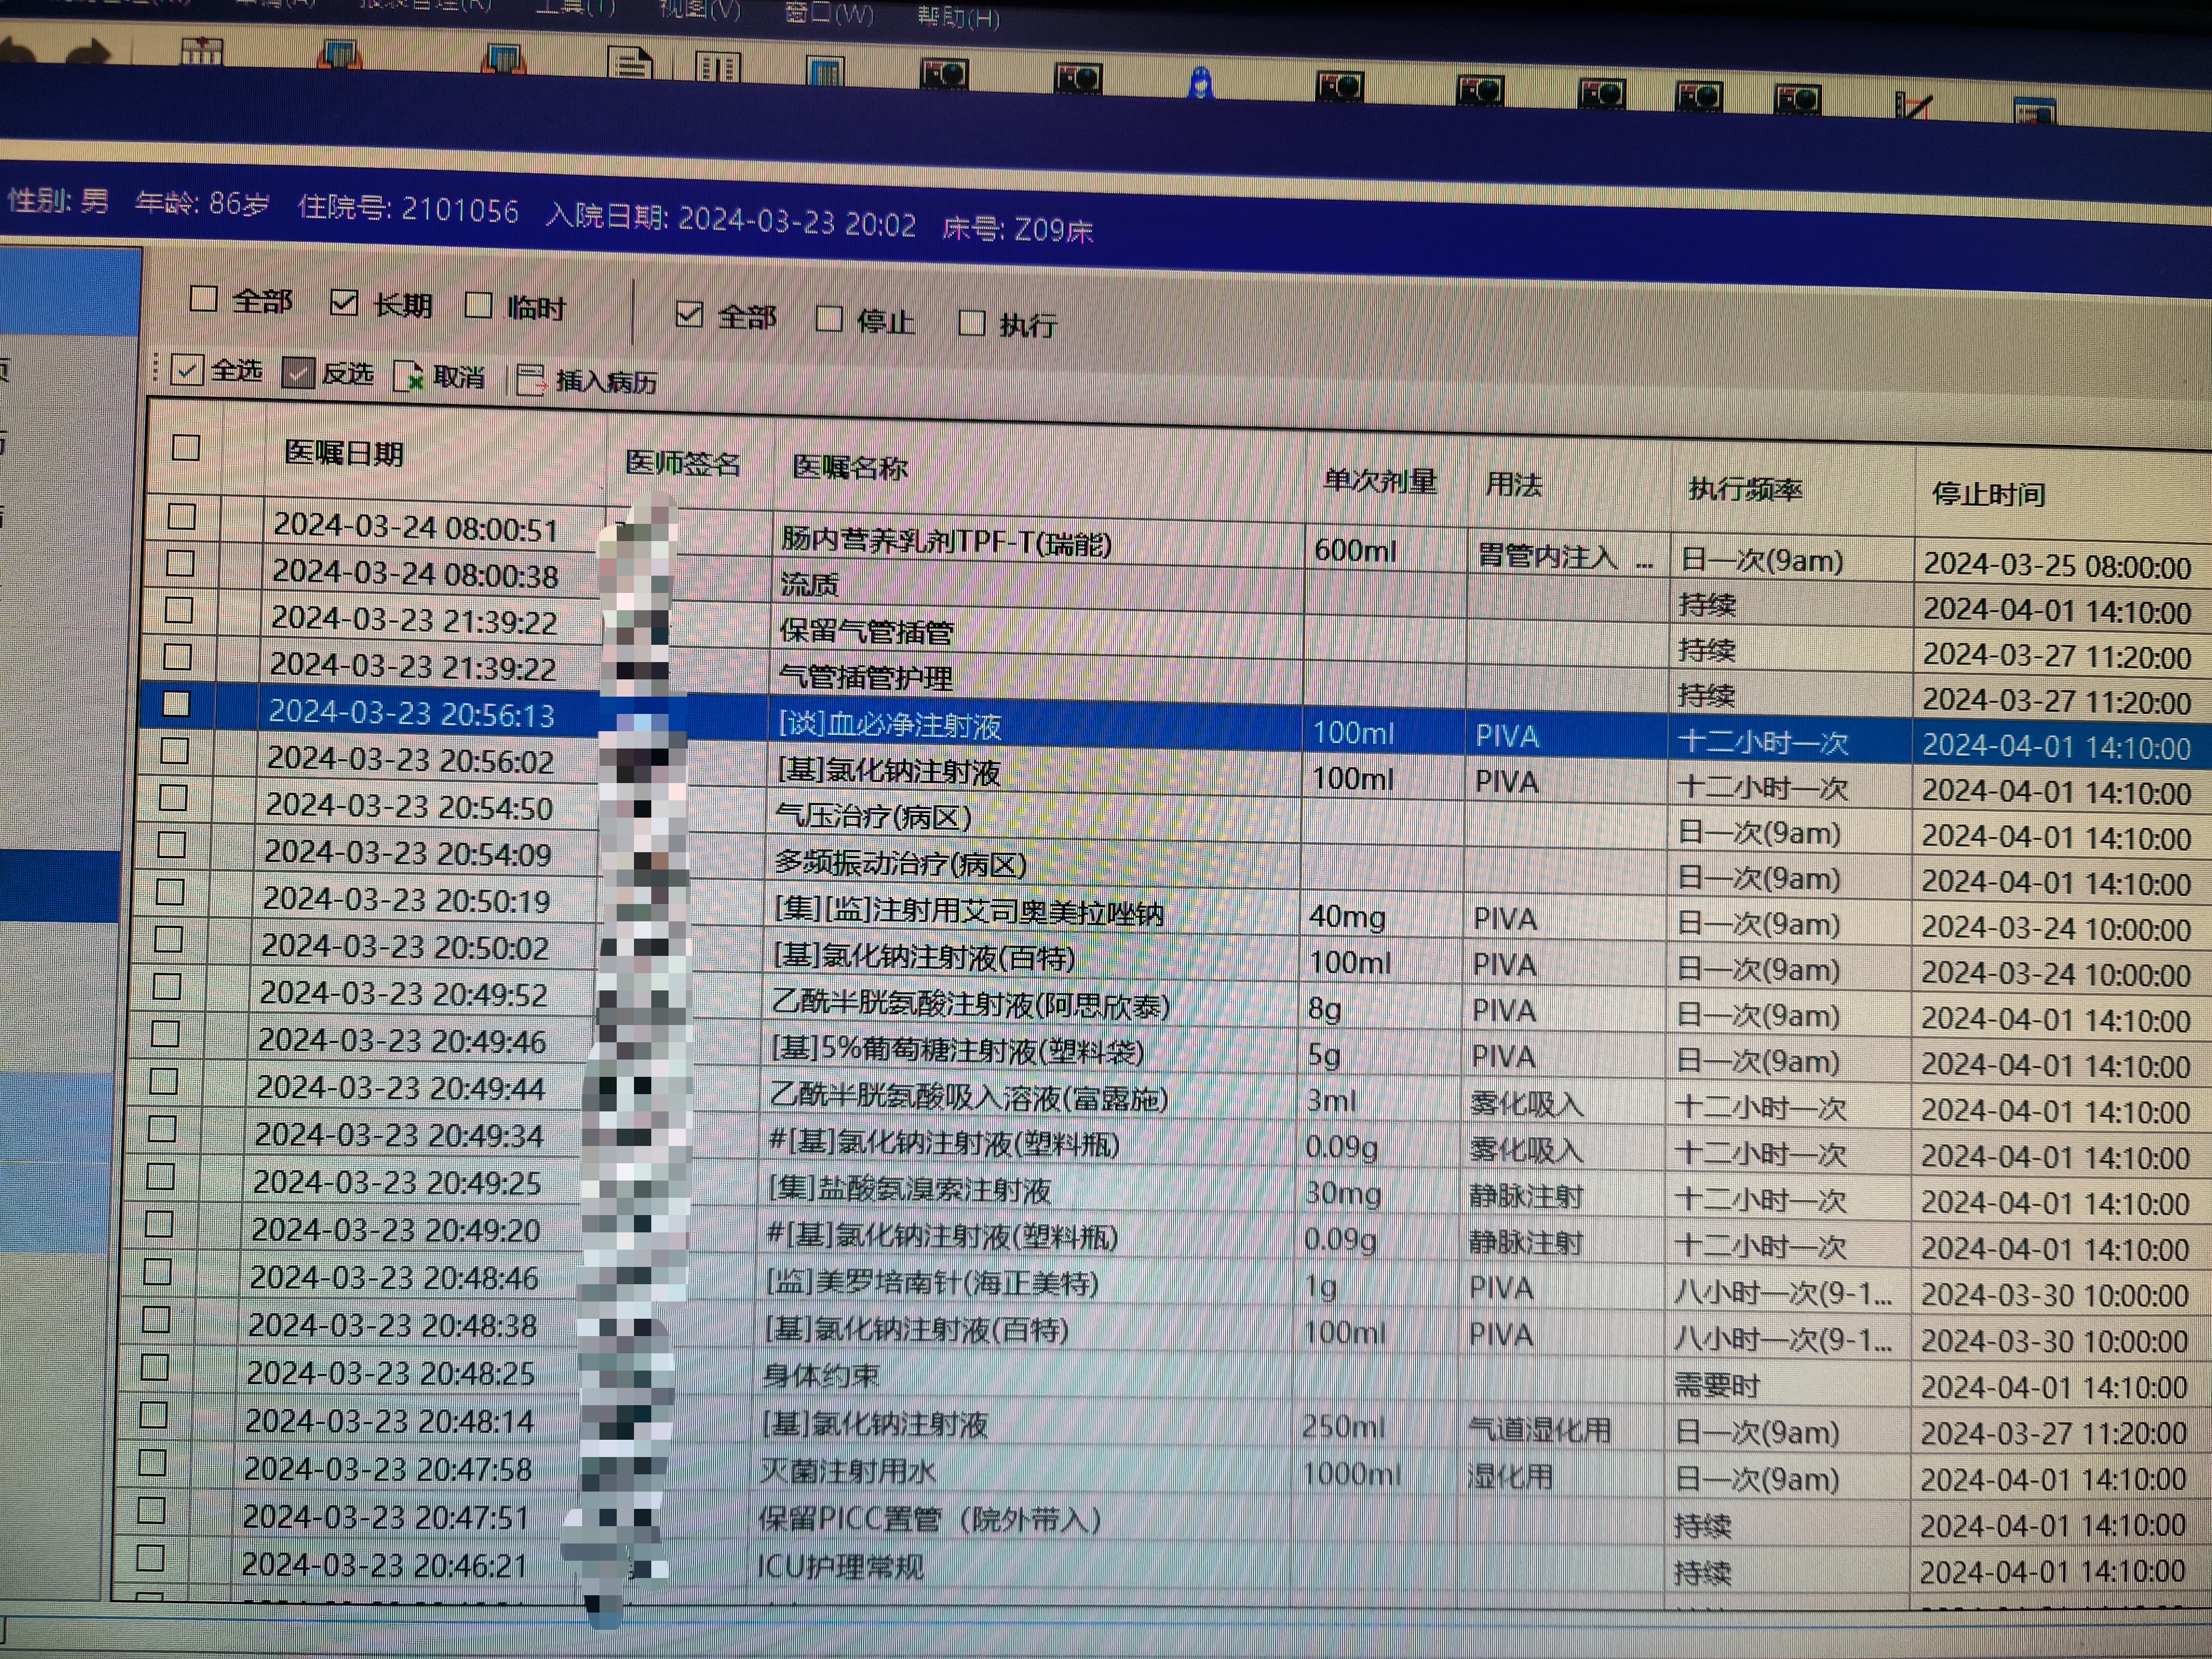The height and width of the screenshot is (1659, 2212).
Task: Click the blue person figure toolbar icon
Action: [1201, 82]
